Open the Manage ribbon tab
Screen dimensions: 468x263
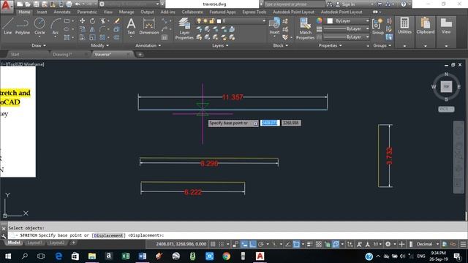127,12
